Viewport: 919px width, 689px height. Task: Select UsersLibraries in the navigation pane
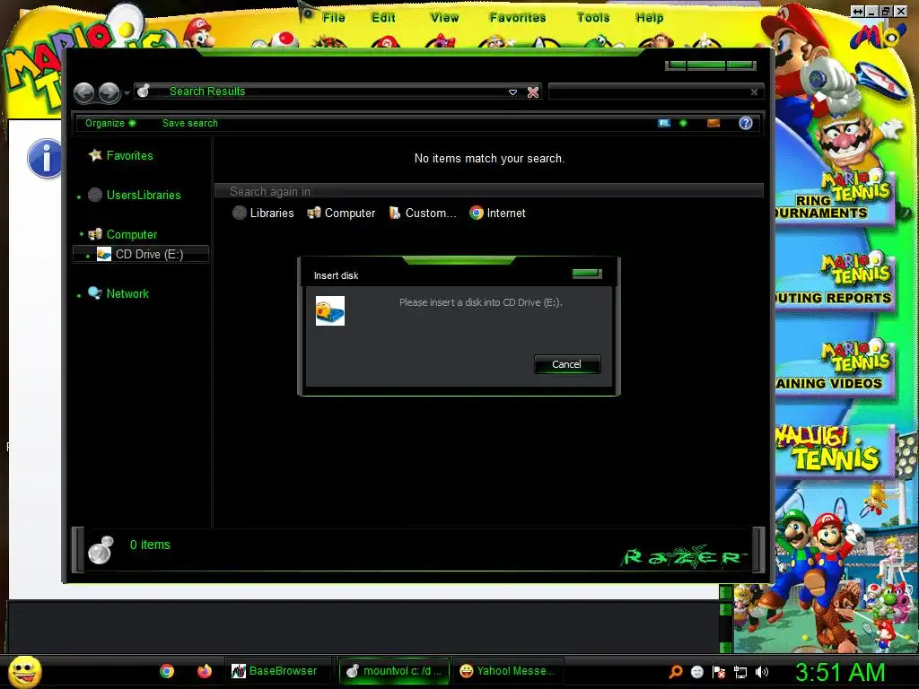tap(144, 195)
